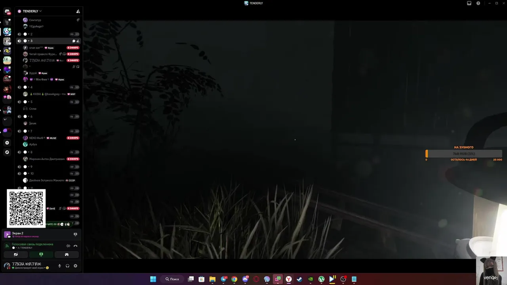Open Yandex Browser from taskbar
This screenshot has width=507, height=285.
(289, 279)
